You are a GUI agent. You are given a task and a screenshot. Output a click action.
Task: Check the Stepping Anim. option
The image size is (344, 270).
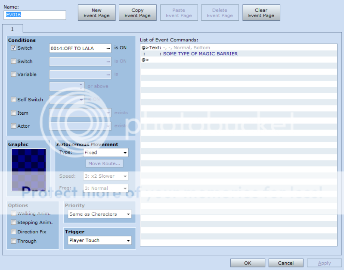coord(14,223)
